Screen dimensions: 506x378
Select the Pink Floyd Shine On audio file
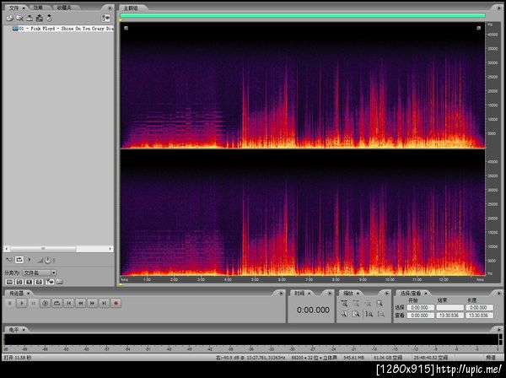click(x=62, y=29)
